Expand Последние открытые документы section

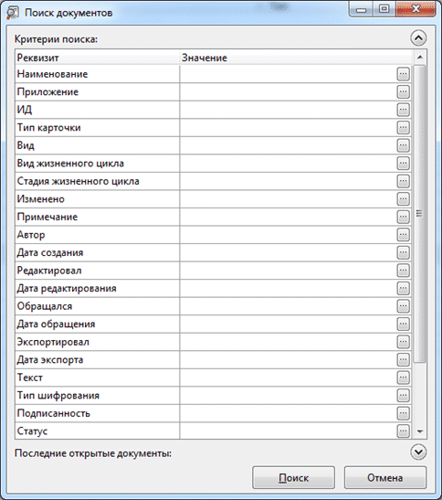coord(418,452)
